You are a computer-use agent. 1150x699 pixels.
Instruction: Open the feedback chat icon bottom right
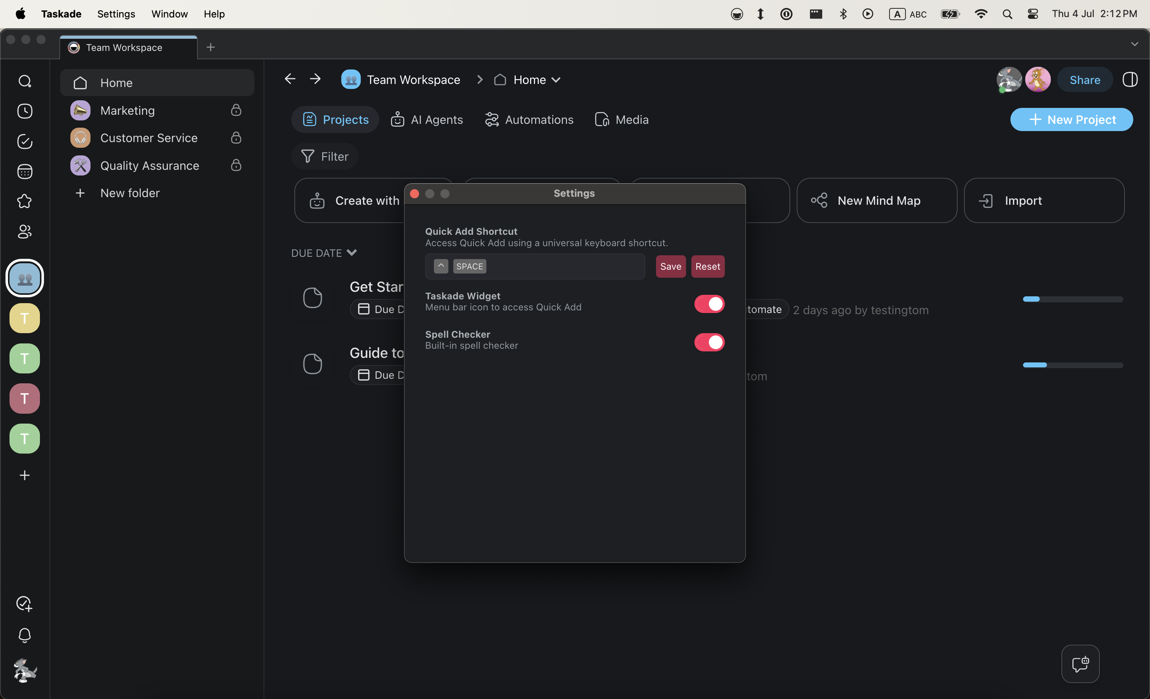pyautogui.click(x=1080, y=664)
